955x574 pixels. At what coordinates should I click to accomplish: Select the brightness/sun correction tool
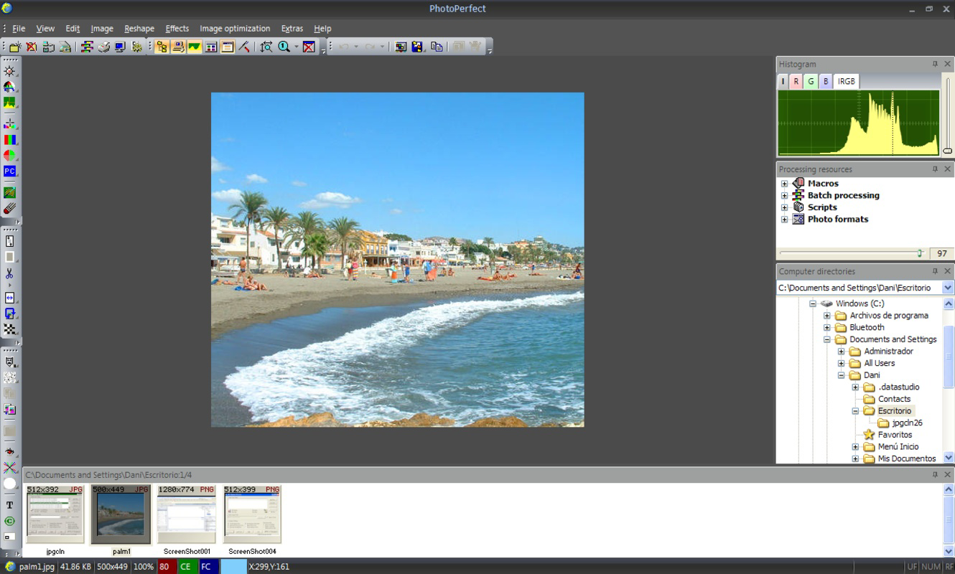pyautogui.click(x=9, y=70)
